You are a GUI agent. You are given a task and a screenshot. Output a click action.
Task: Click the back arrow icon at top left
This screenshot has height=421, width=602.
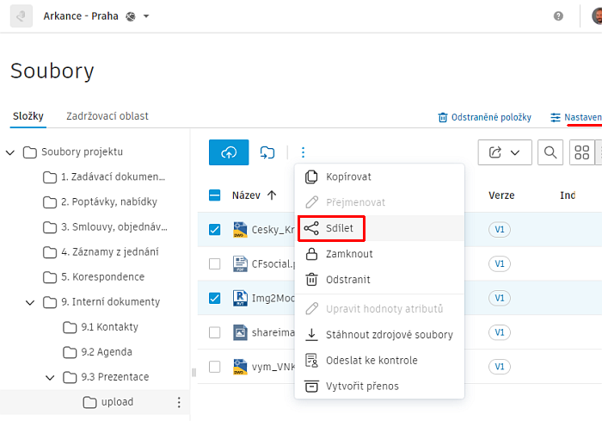[x=21, y=16]
